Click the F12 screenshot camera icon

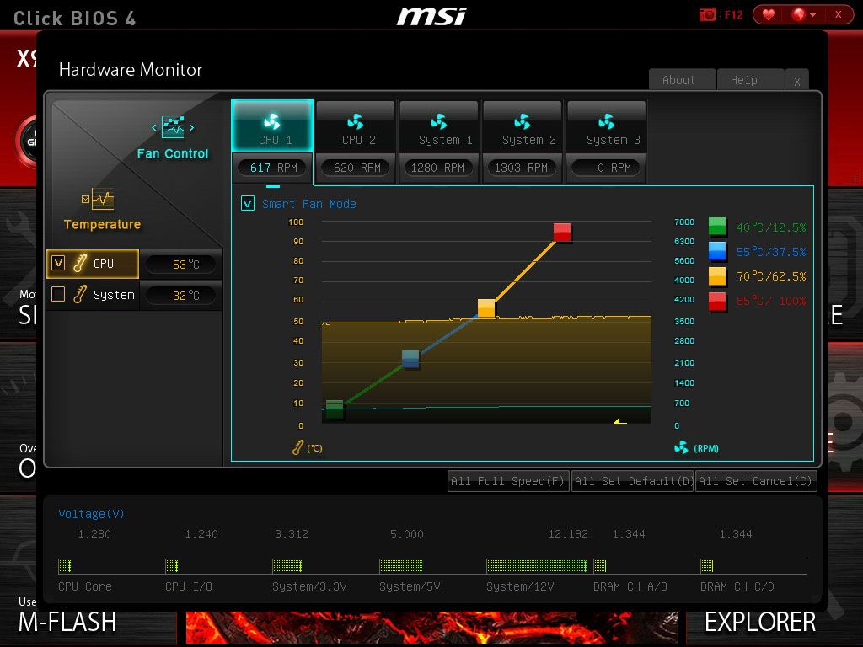[x=707, y=15]
